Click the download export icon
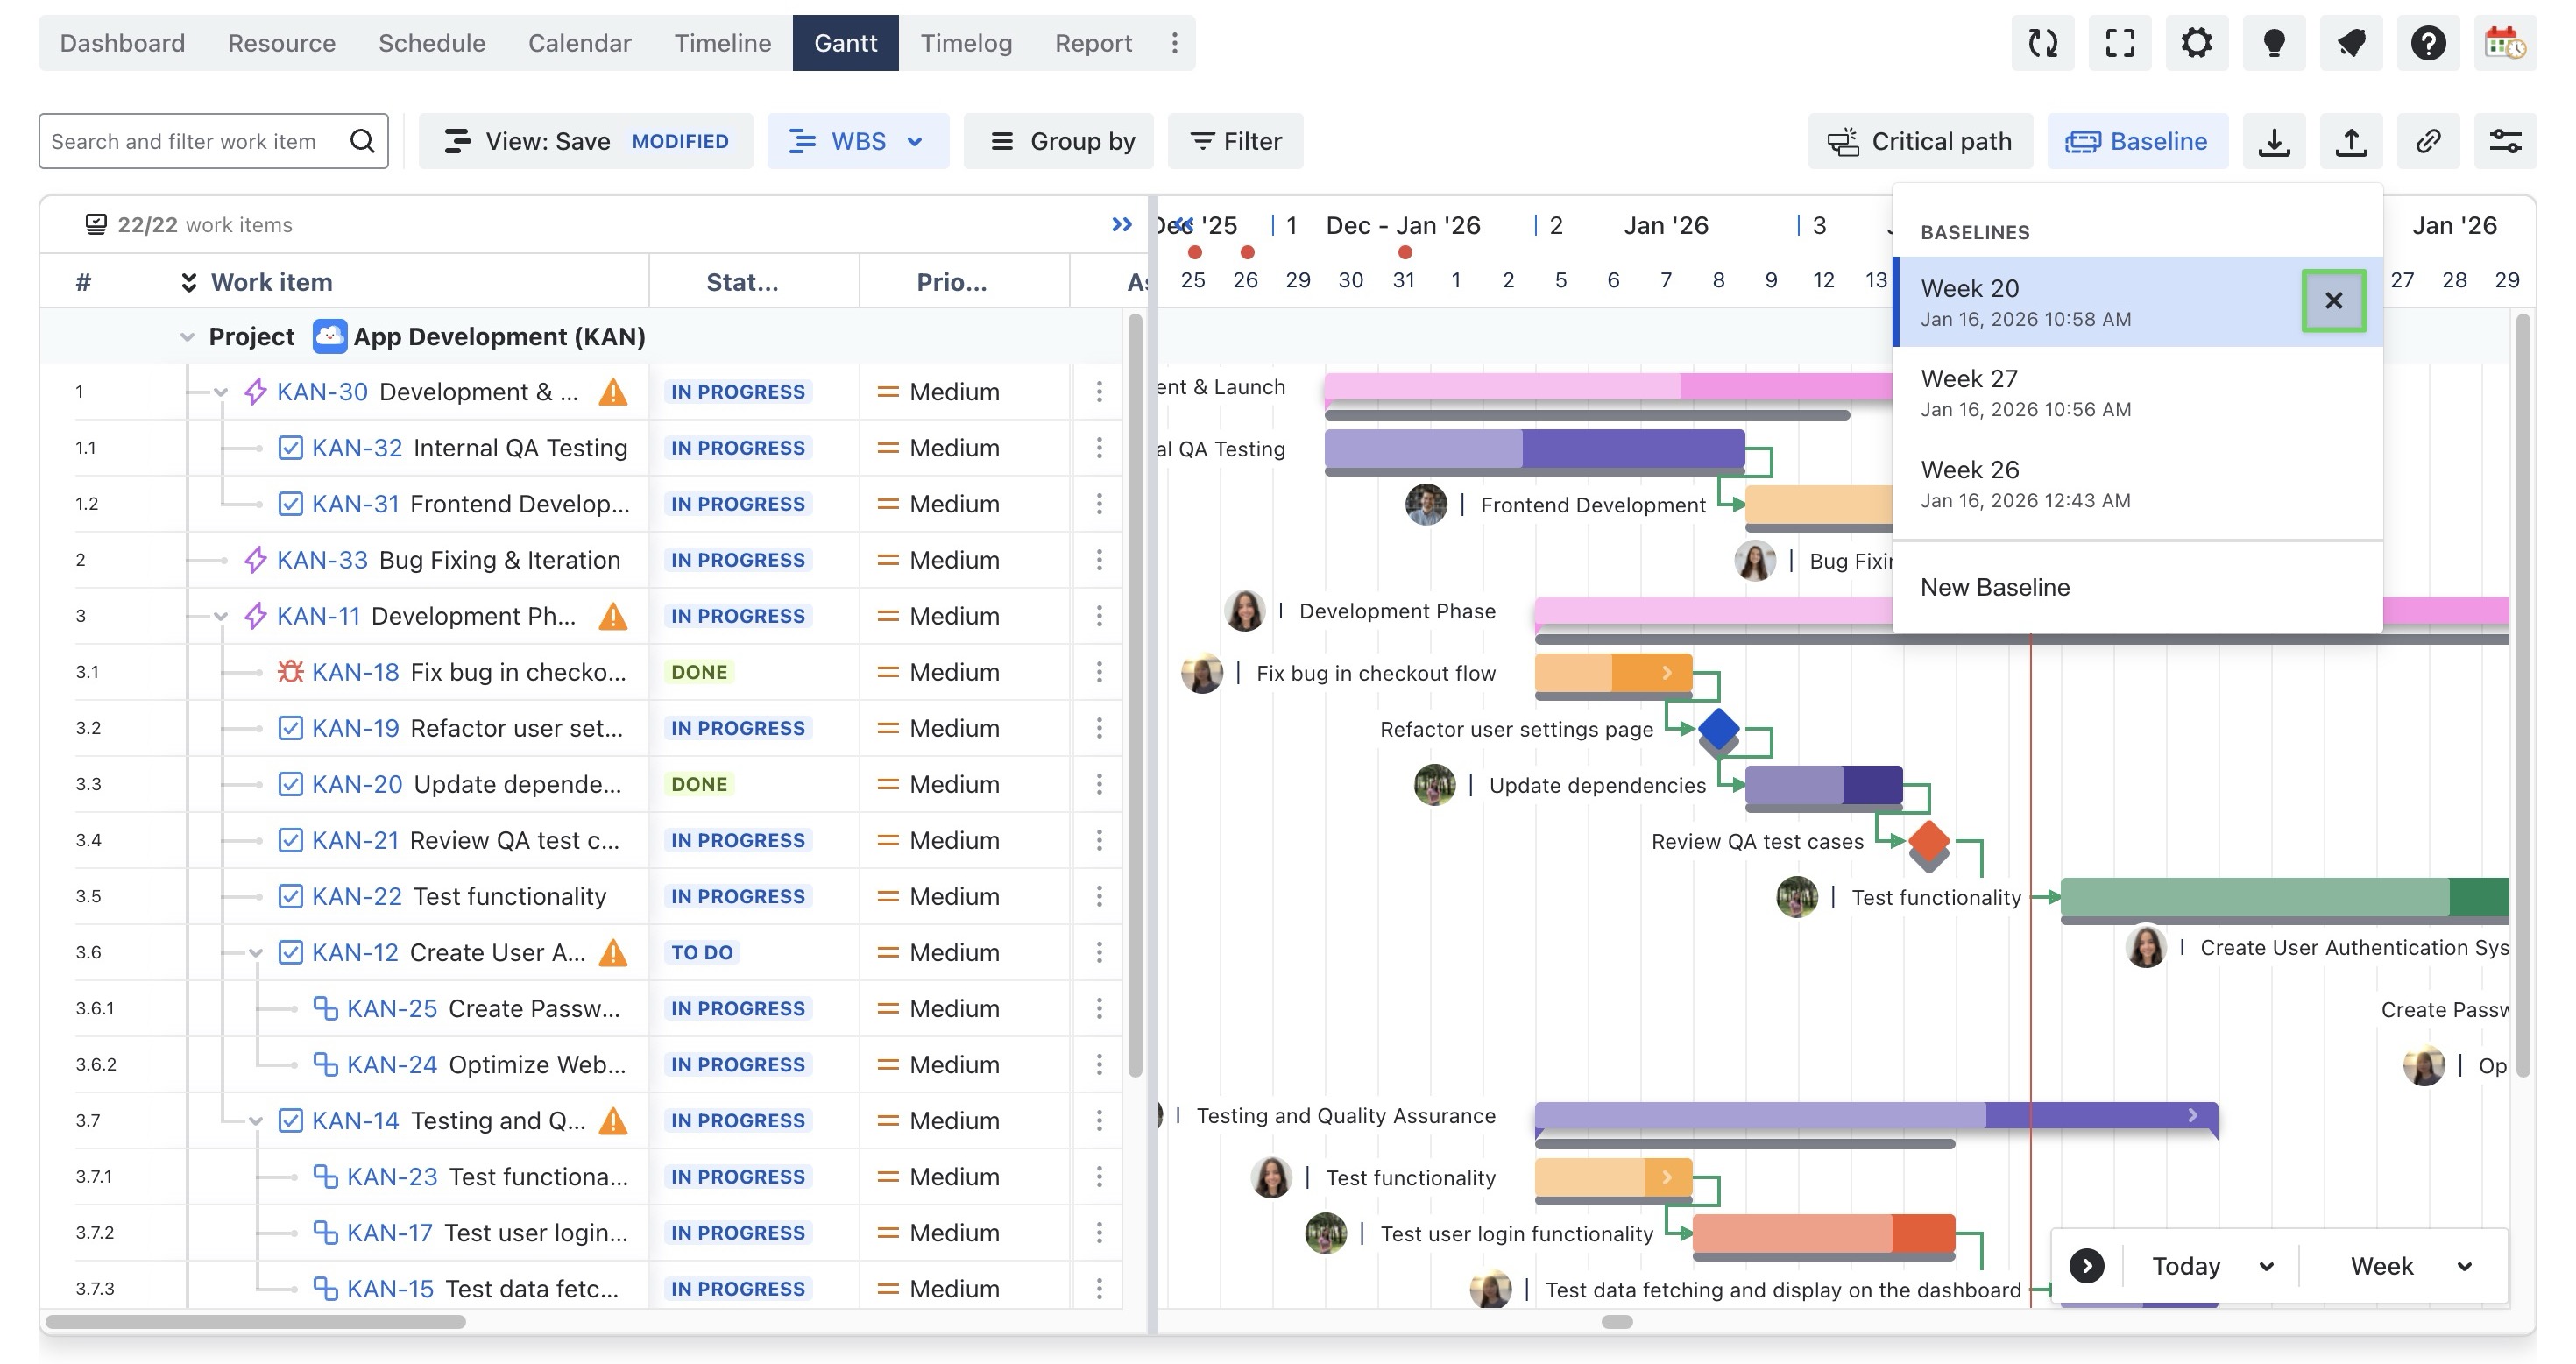Viewport: 2576px width, 1364px height. coord(2273,141)
